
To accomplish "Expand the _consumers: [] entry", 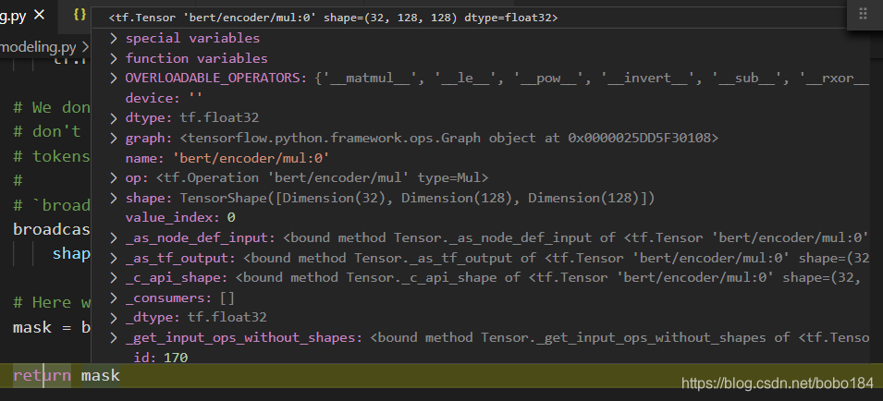I will [x=114, y=298].
